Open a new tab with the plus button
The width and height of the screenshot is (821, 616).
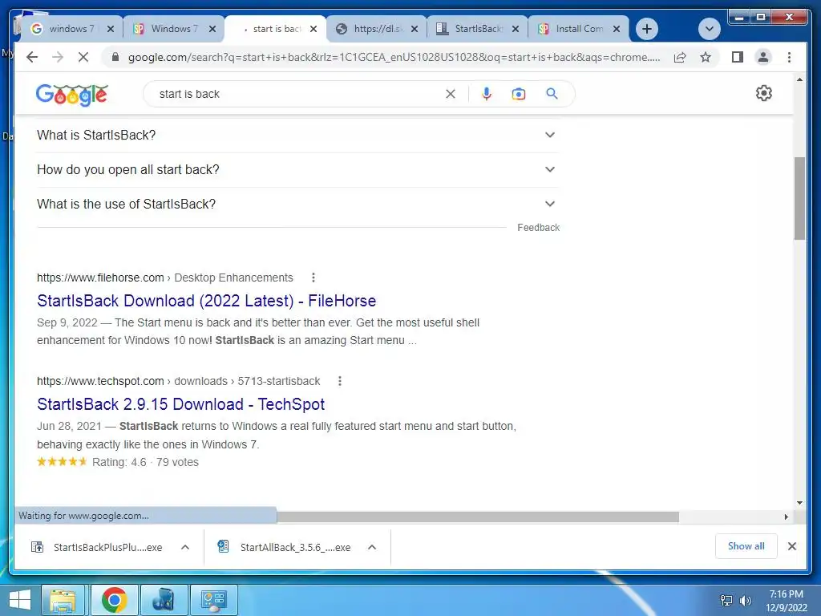click(647, 29)
